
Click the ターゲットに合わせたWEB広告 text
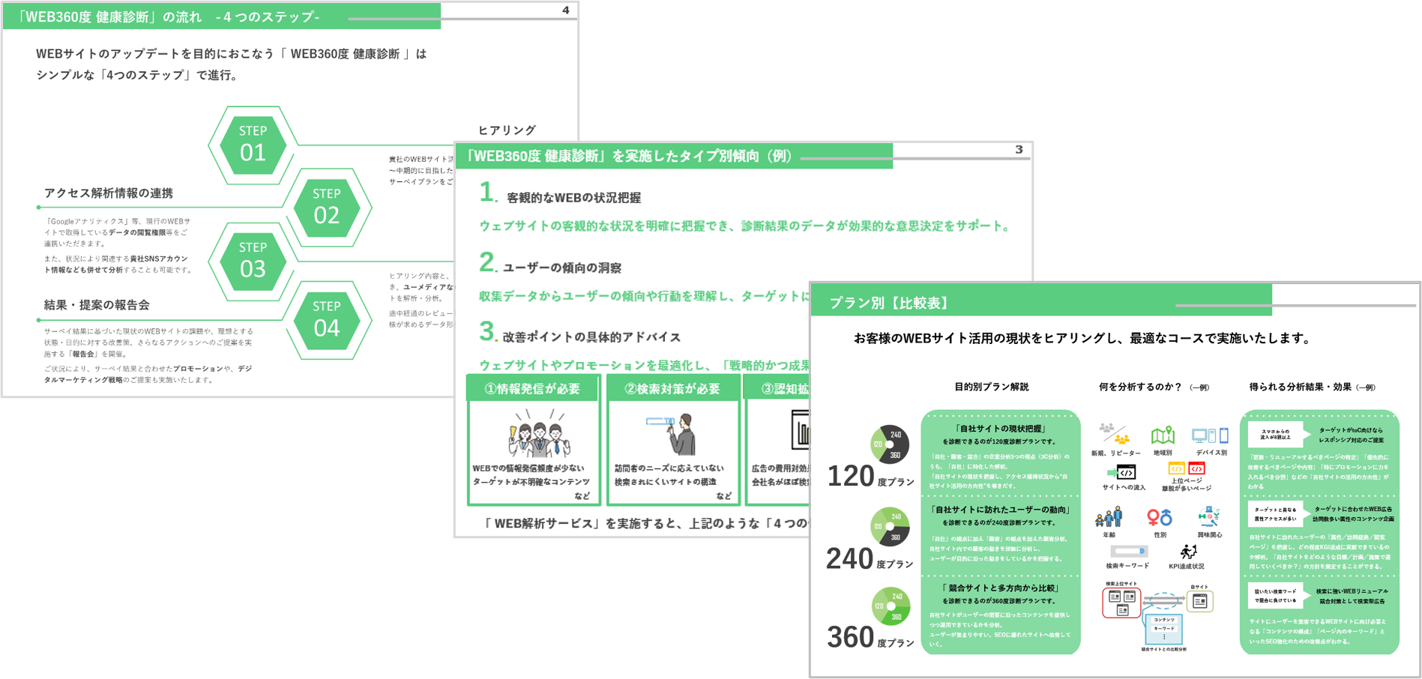point(1354,509)
